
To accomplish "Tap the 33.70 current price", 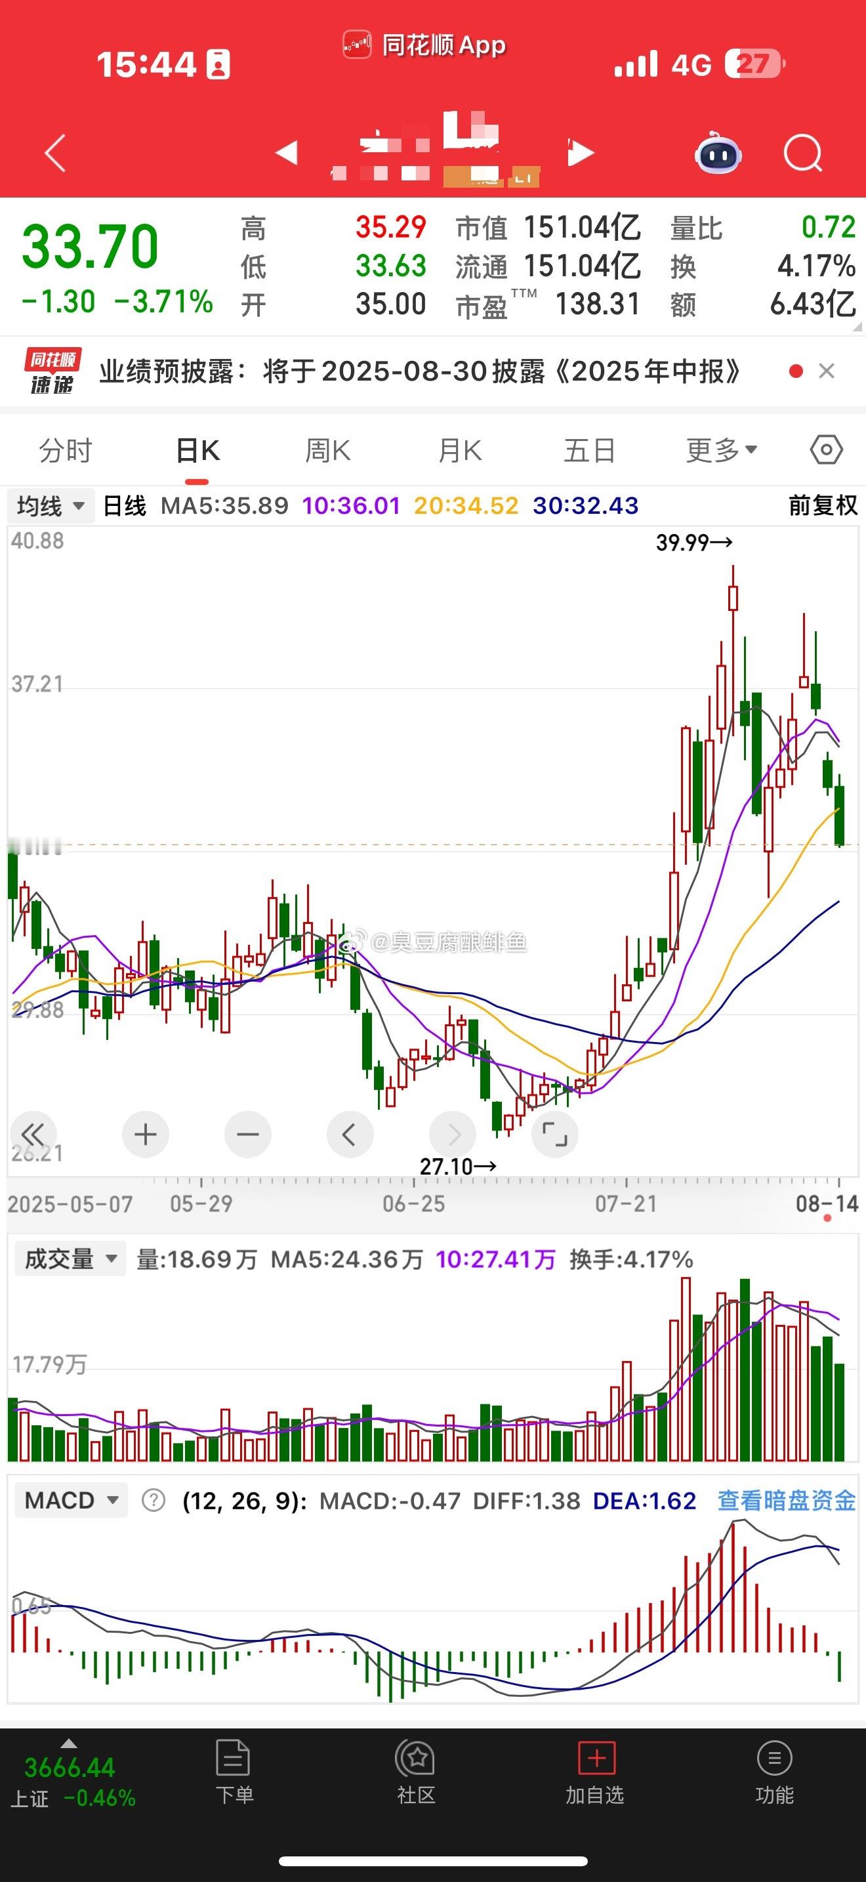I will tap(90, 246).
